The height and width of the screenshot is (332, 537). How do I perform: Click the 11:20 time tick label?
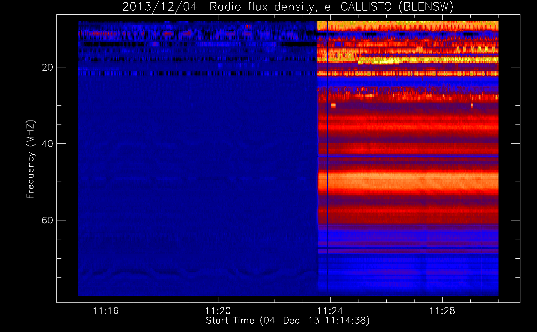tap(218, 311)
